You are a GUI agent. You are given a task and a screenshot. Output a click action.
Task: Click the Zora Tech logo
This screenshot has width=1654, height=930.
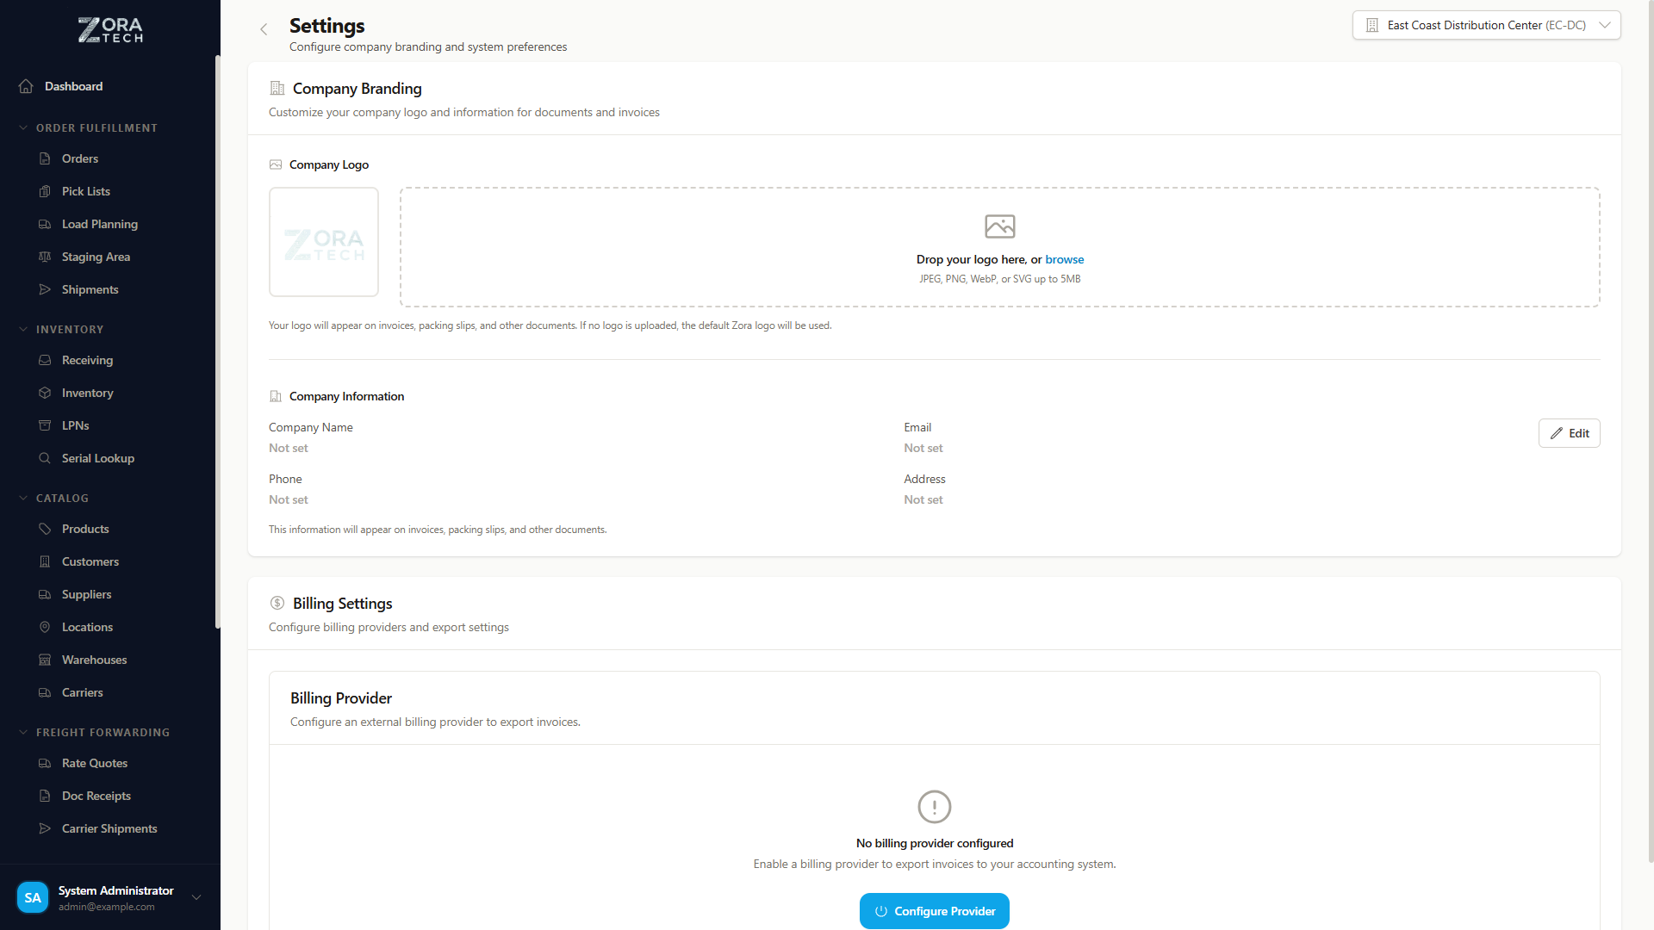109,28
